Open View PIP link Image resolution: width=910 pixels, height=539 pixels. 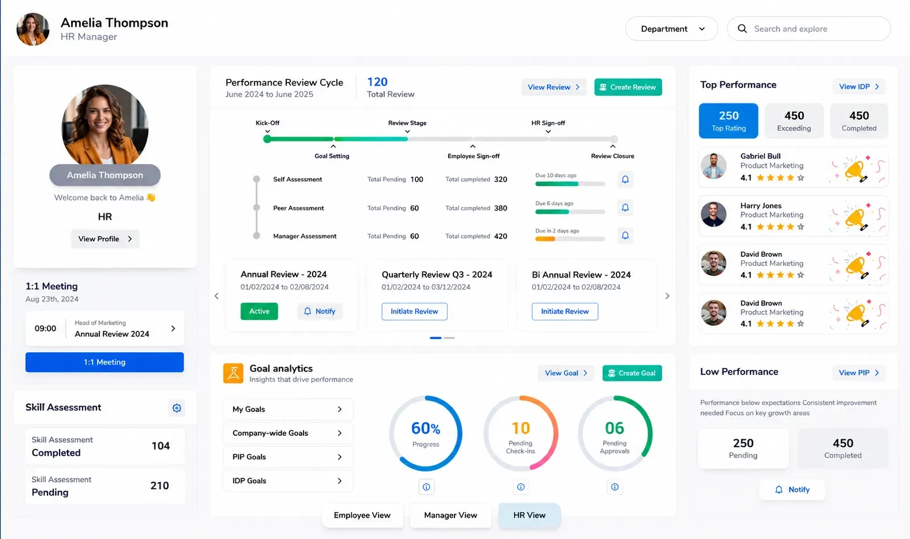[x=859, y=373]
